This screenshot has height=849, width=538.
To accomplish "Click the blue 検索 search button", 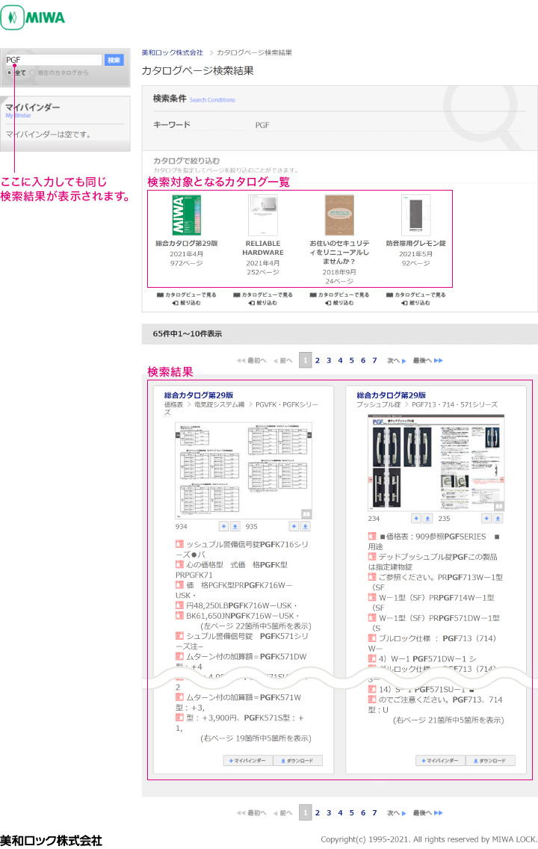I will (114, 60).
